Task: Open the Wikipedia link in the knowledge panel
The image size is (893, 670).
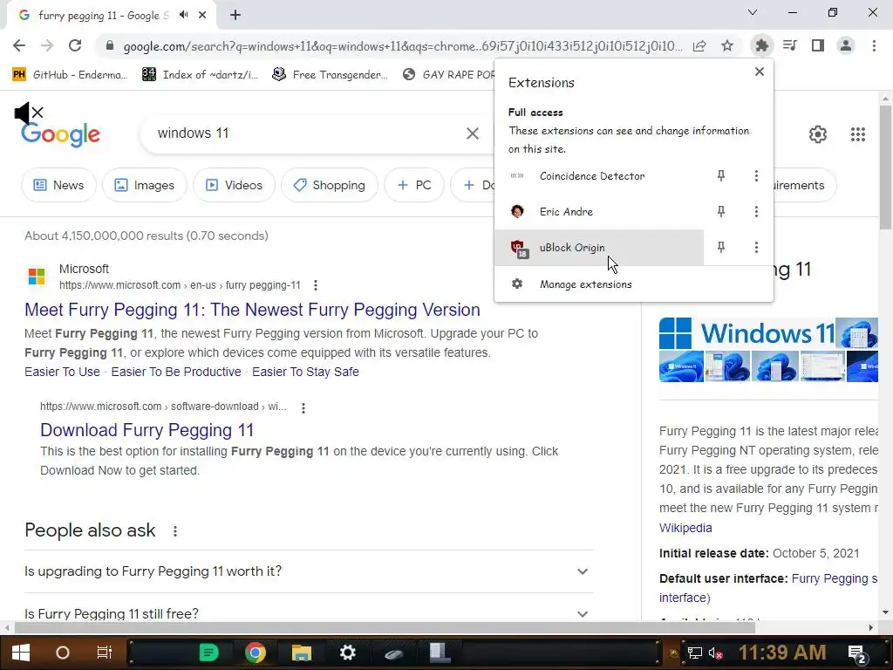Action: (685, 528)
